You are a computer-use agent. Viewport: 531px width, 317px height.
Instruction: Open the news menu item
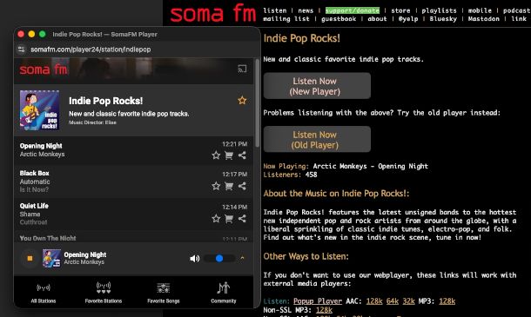pyautogui.click(x=306, y=10)
